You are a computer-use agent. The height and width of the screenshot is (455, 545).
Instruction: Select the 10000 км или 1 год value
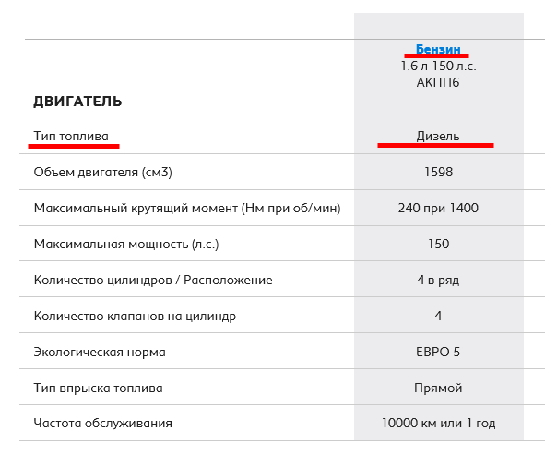pyautogui.click(x=438, y=423)
